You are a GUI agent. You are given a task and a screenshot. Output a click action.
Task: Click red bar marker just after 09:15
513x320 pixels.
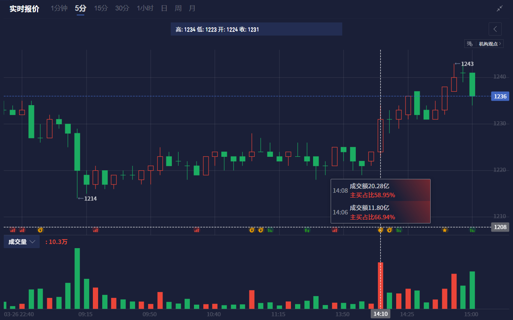point(95,230)
